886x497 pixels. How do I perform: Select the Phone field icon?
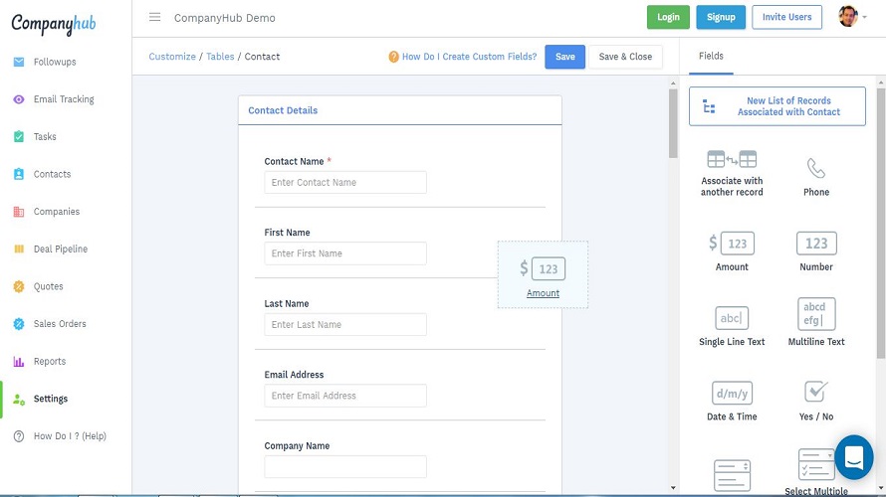click(x=816, y=168)
